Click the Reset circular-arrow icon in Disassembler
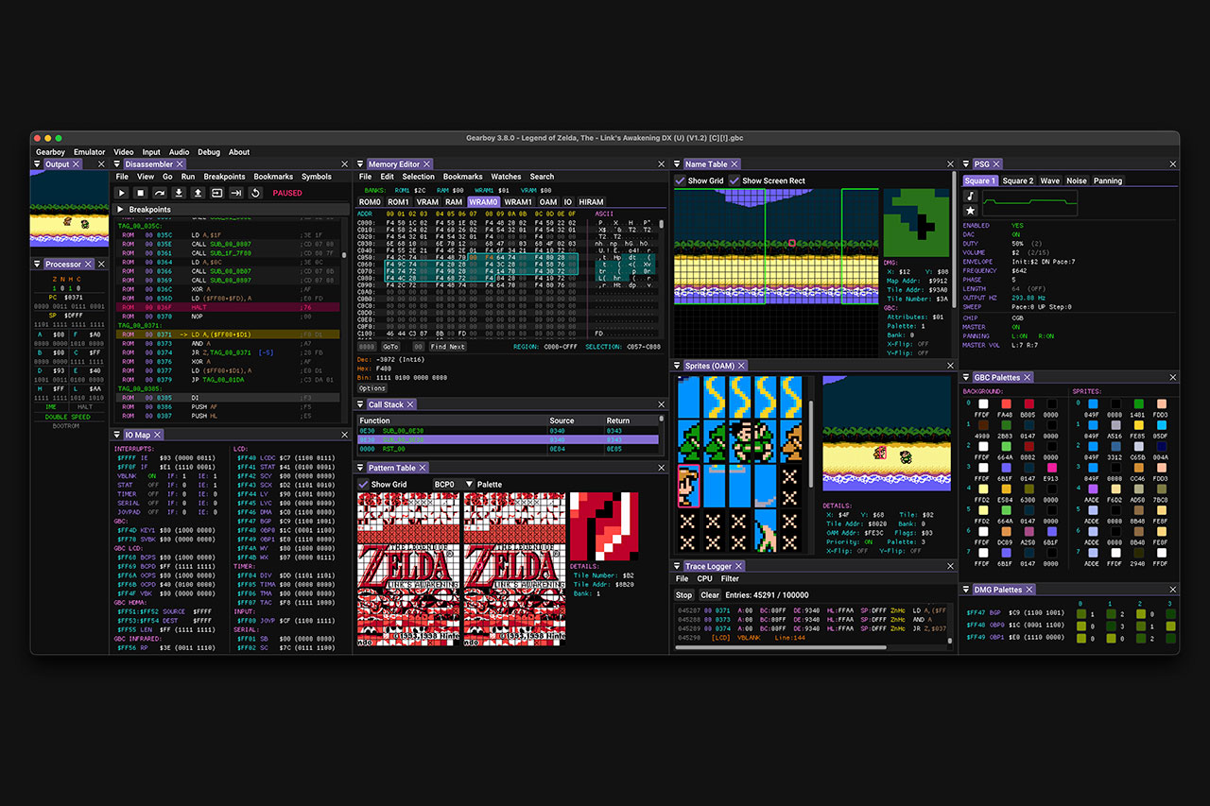This screenshot has width=1210, height=806. pos(254,193)
